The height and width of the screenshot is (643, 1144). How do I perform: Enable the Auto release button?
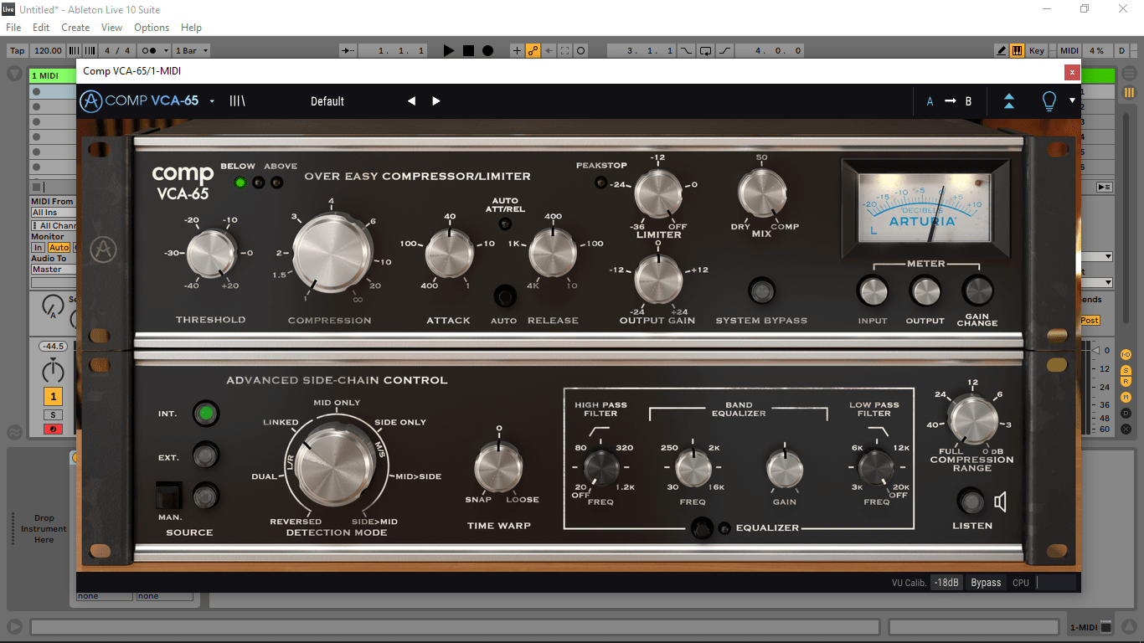(504, 296)
